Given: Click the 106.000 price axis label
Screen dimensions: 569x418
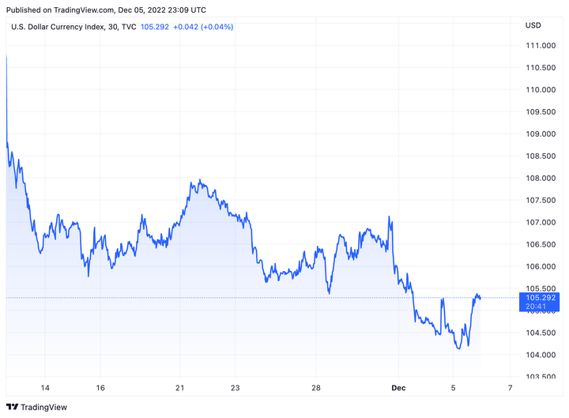Looking at the screenshot, I should [x=541, y=266].
